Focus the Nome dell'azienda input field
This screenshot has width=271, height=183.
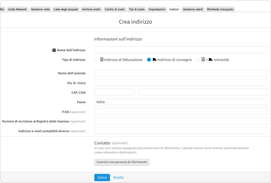coord(181,73)
